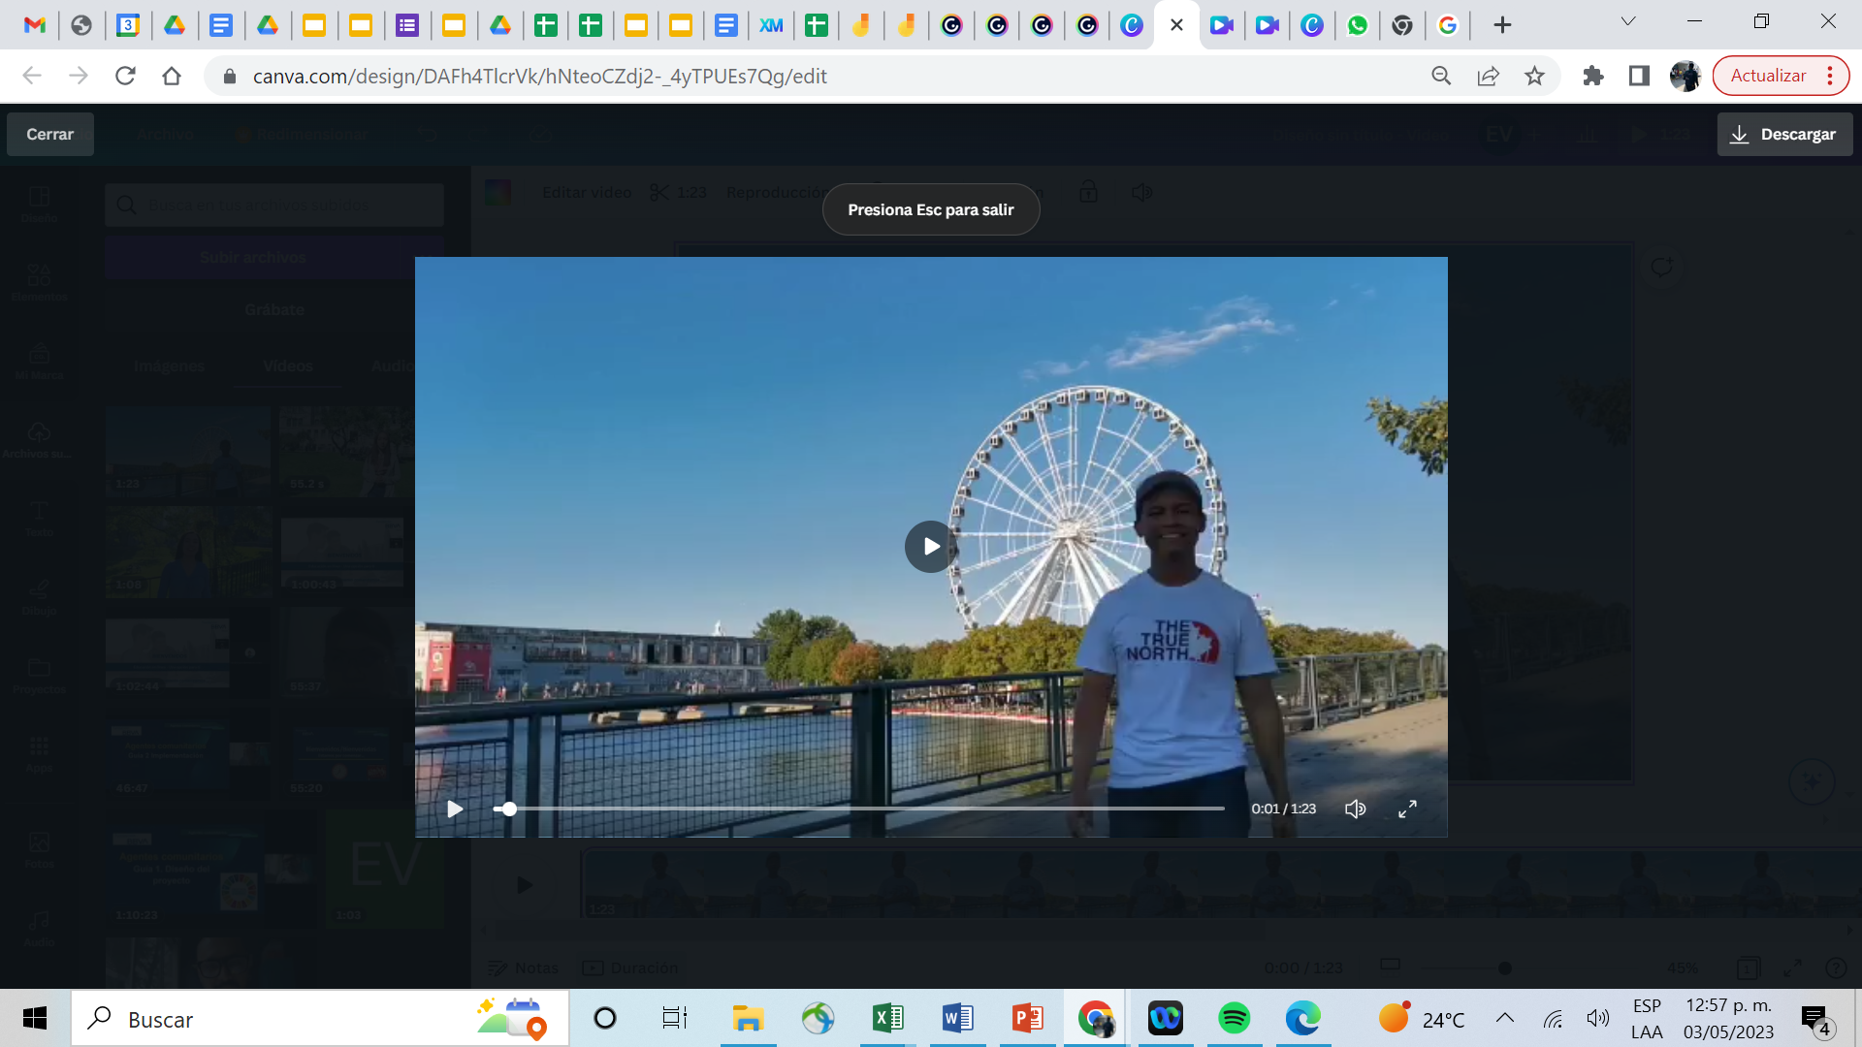Viewport: 1862px width, 1047px height.
Task: Switch to the WhatsApp browser tab
Action: (1357, 25)
